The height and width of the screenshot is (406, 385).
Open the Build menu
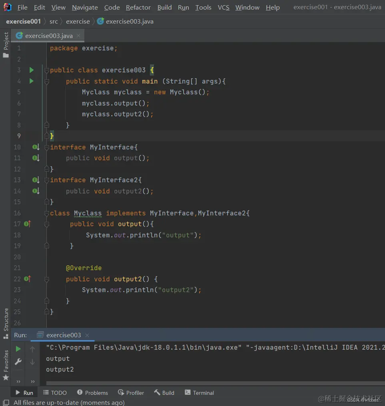coord(165,8)
